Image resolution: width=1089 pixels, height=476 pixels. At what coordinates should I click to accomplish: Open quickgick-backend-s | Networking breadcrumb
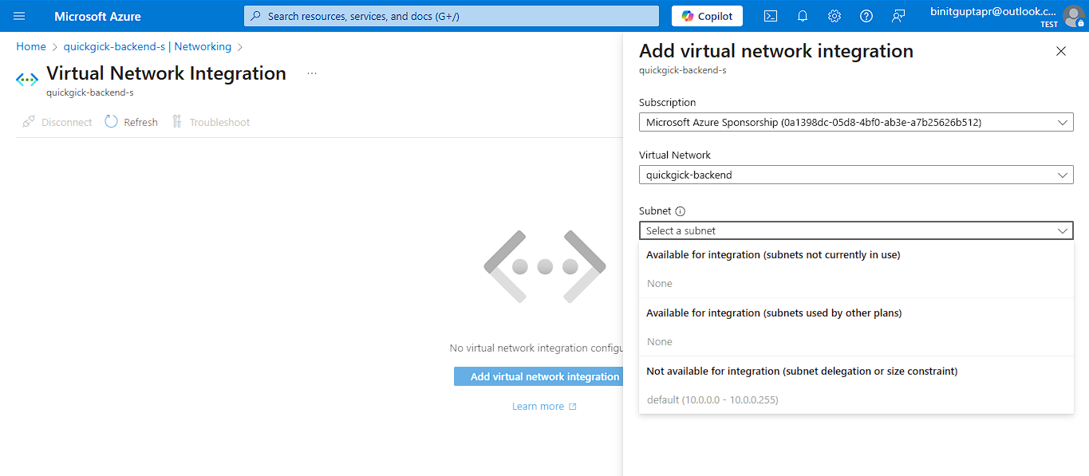coord(148,47)
